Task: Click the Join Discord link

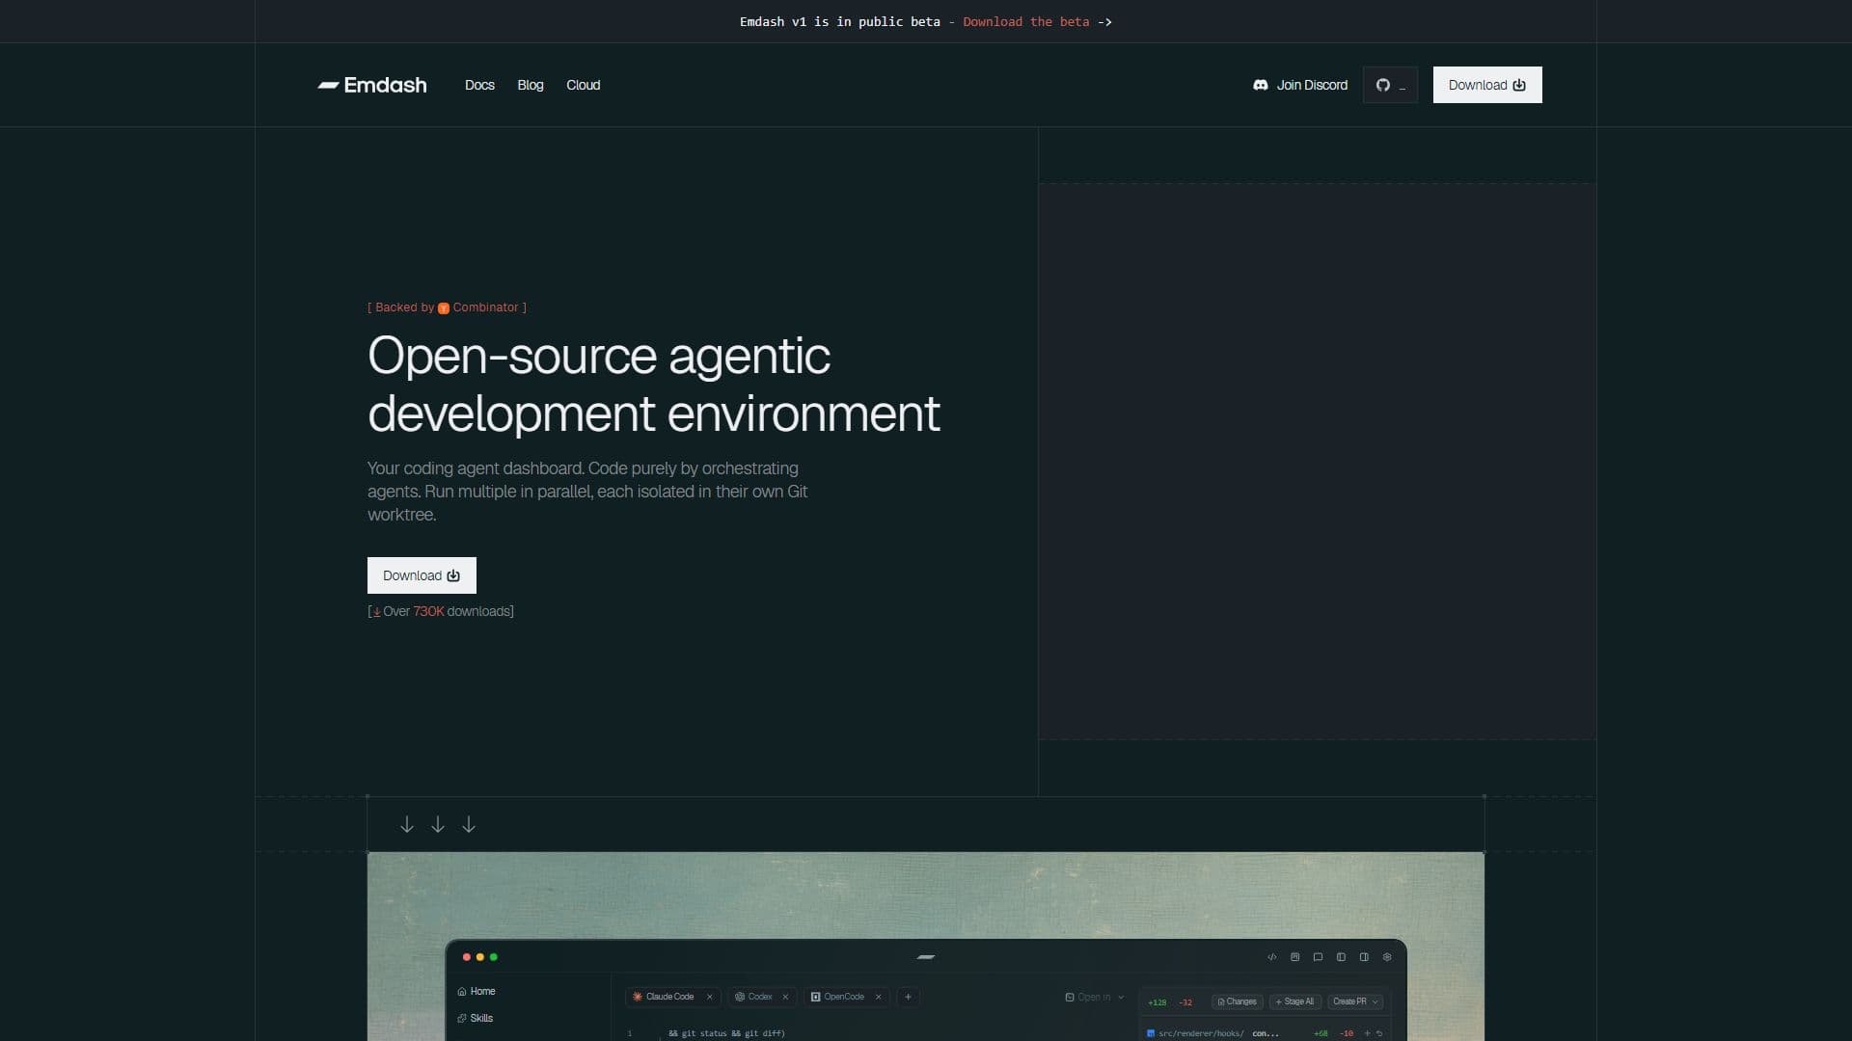Action: (x=1300, y=85)
